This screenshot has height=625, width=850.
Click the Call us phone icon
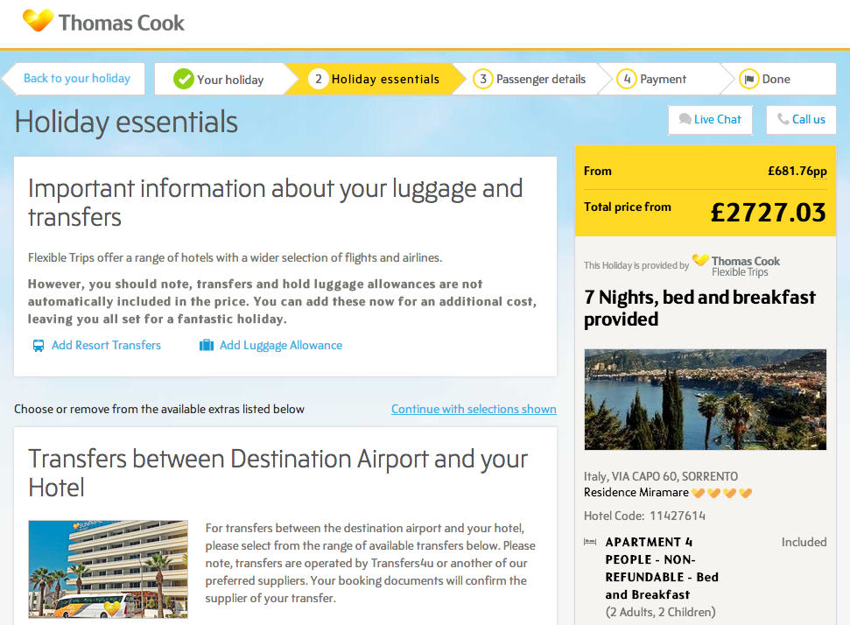click(783, 119)
